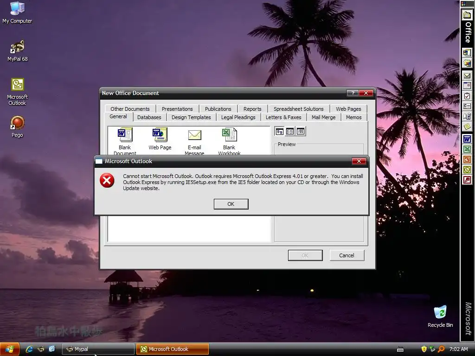Select the MyPal 68 desktop shortcut

point(17,51)
